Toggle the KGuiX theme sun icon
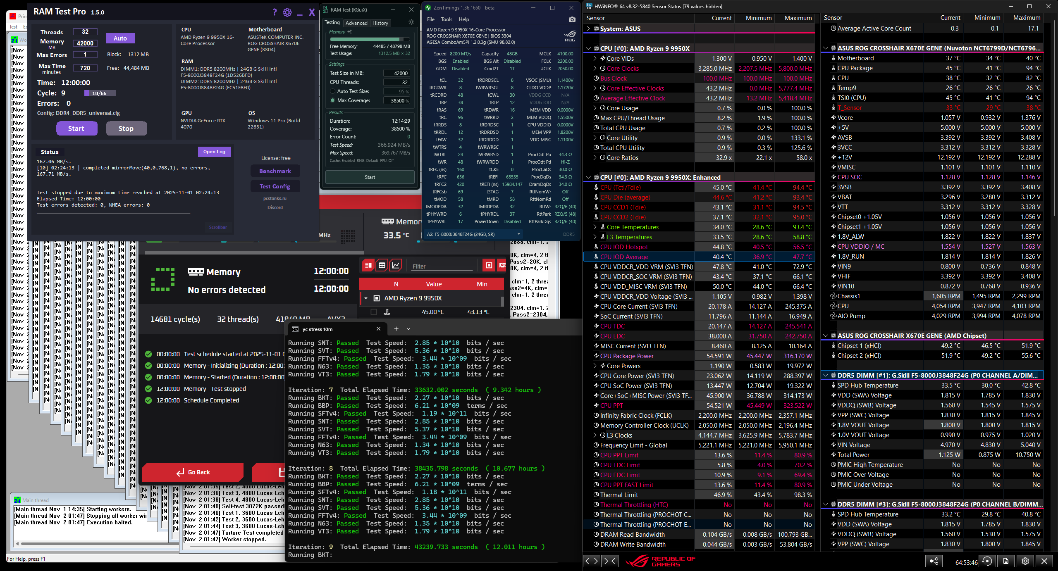The height and width of the screenshot is (571, 1058). tap(411, 22)
